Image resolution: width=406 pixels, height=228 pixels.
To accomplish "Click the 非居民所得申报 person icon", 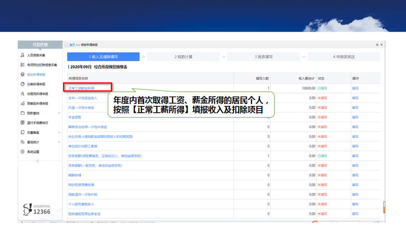I will tap(22, 94).
